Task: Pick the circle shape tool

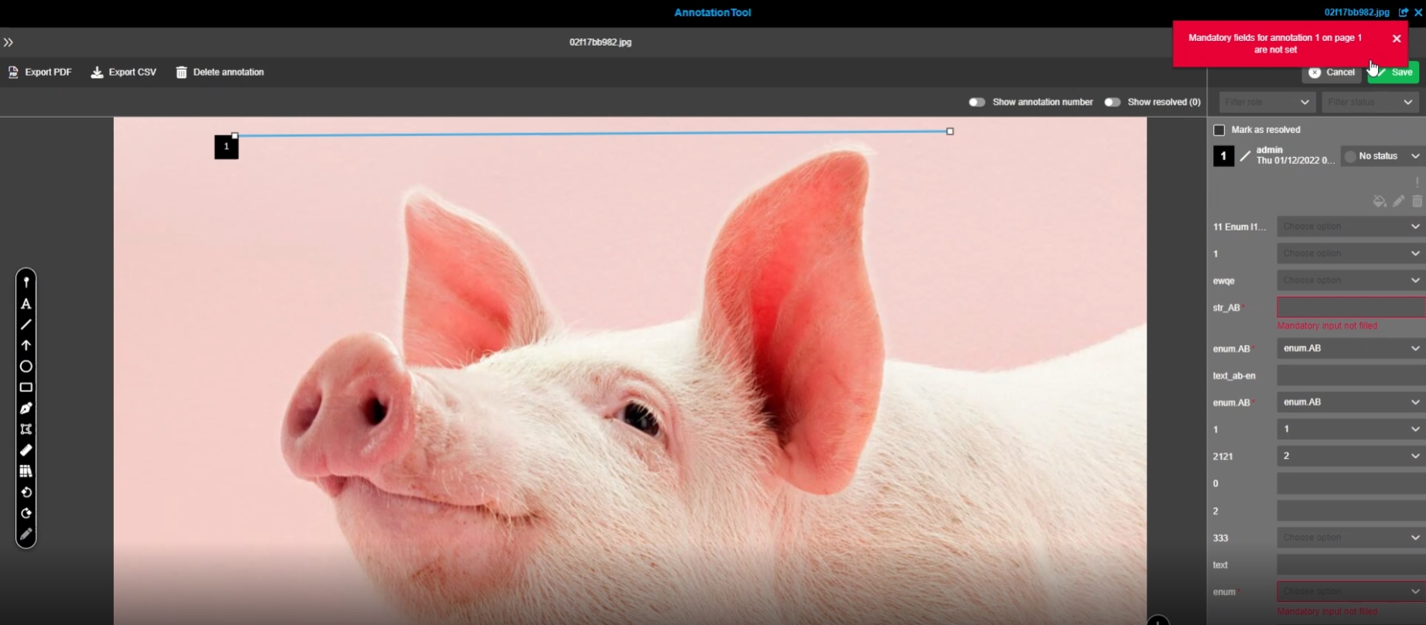Action: click(26, 367)
